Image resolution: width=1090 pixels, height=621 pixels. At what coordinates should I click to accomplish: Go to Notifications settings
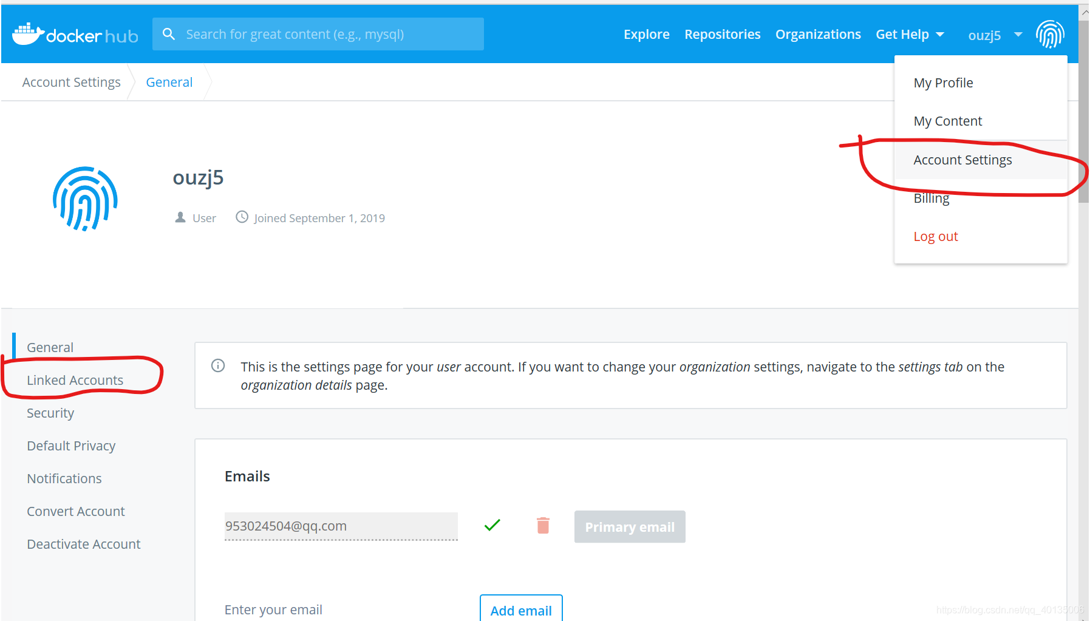click(x=64, y=478)
